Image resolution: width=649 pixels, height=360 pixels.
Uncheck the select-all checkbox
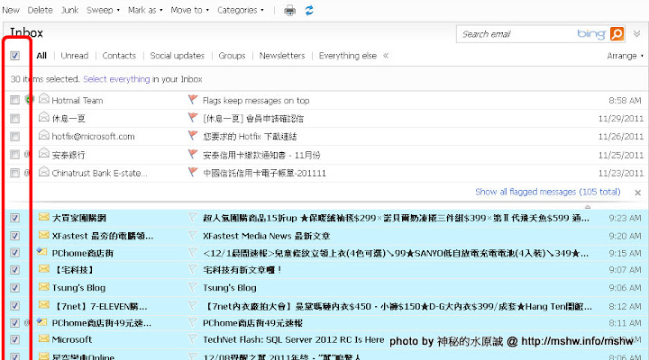coord(15,56)
